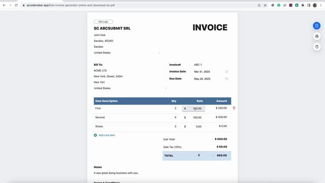Viewport: 325px width, 183px height.
Task: Open the Due Date calendar icon
Action: click(x=226, y=79)
